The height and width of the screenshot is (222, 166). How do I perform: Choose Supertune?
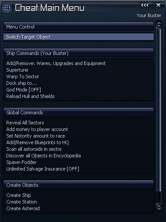[17, 70]
